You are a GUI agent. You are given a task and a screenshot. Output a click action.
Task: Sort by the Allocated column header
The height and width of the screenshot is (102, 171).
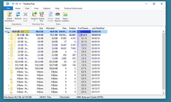point(51,28)
